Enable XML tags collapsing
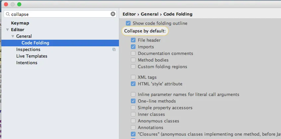The image size is (281, 139). click(134, 77)
